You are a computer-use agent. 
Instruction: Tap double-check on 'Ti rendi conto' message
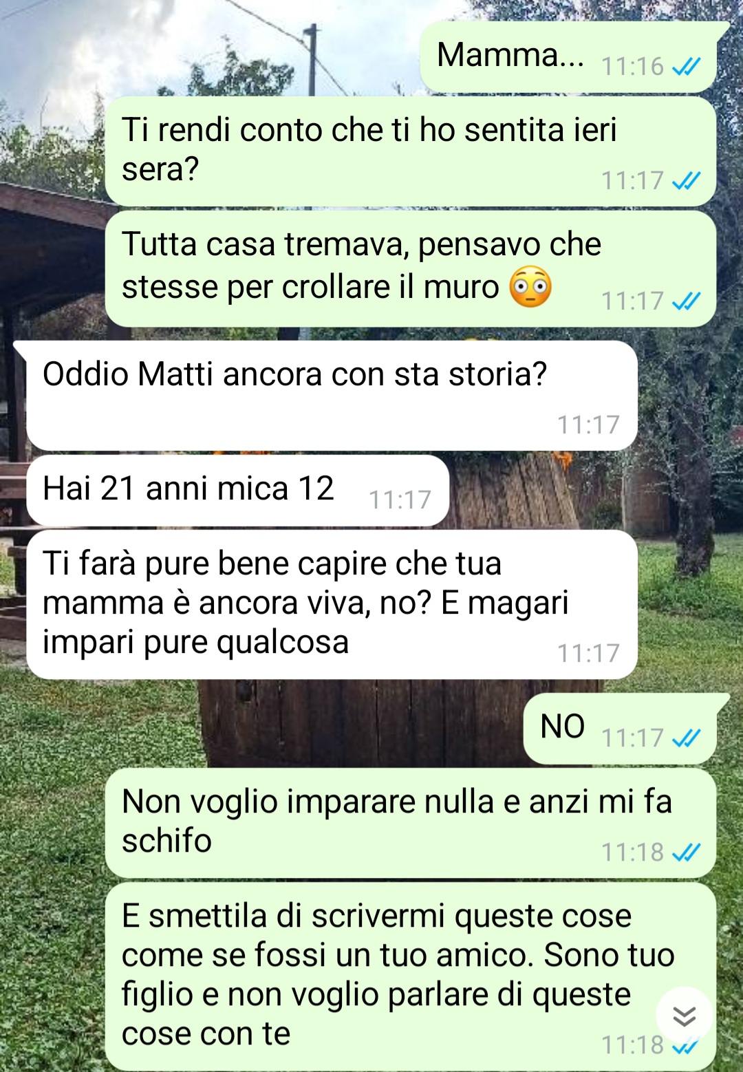pyautogui.click(x=686, y=181)
